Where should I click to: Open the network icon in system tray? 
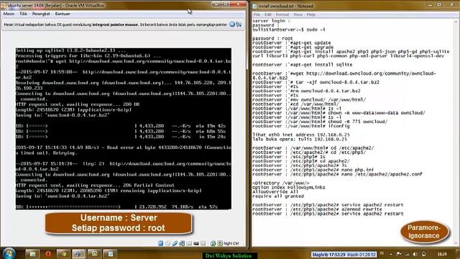coord(408,254)
